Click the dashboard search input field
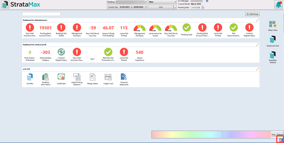284x143 pixels. (41, 14)
